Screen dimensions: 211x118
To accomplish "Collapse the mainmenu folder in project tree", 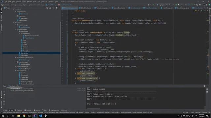I will pyautogui.click(x=16, y=16).
